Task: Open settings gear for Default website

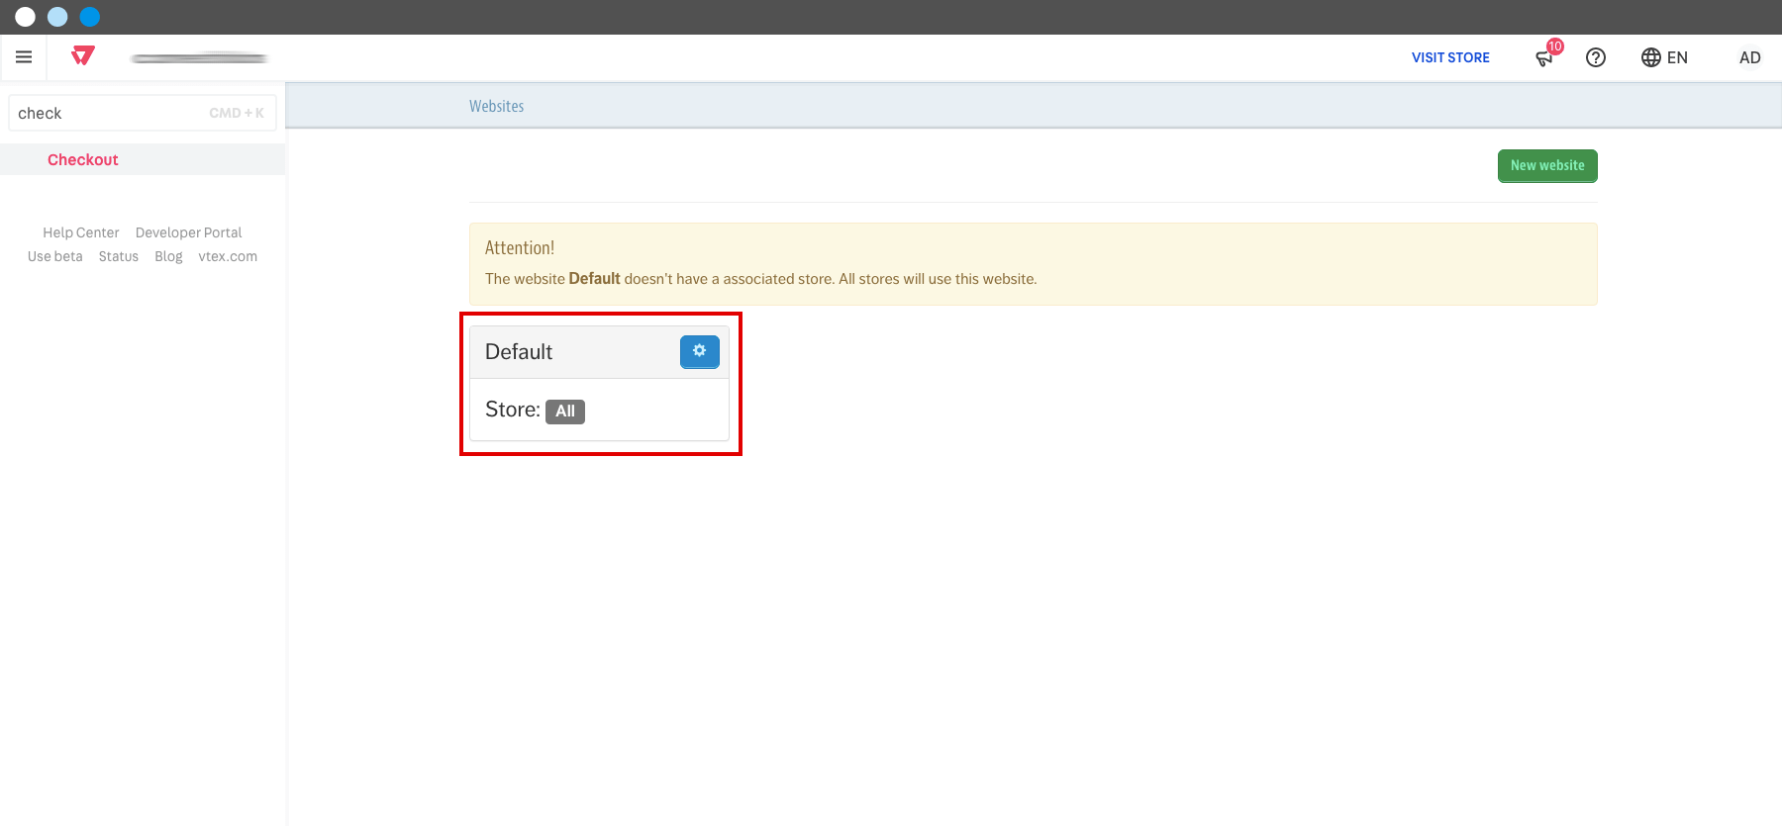Action: click(700, 351)
